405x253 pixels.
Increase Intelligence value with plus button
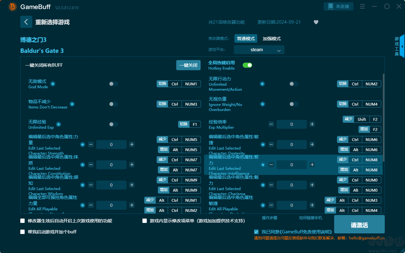pyautogui.click(x=312, y=165)
